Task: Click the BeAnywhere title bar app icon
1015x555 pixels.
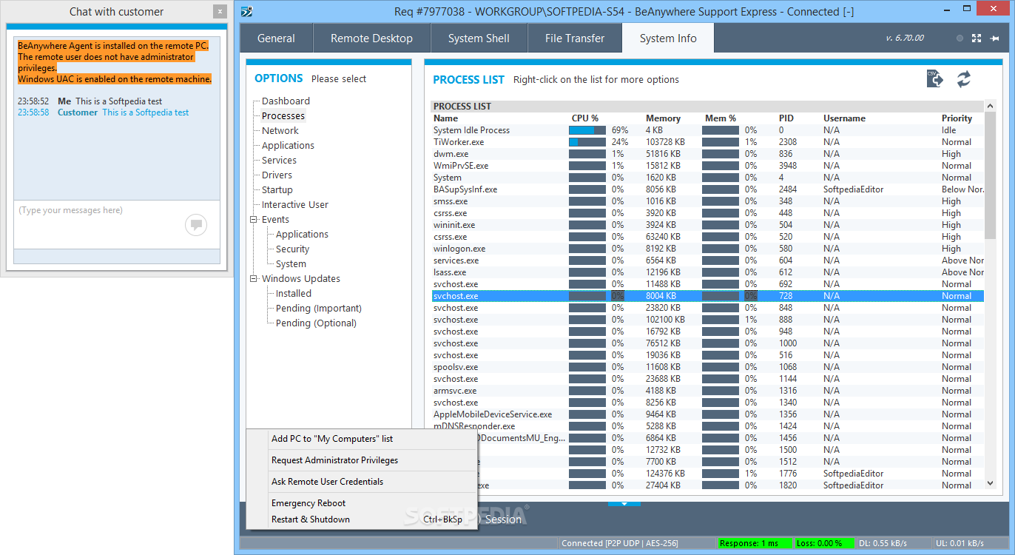Action: [x=247, y=11]
